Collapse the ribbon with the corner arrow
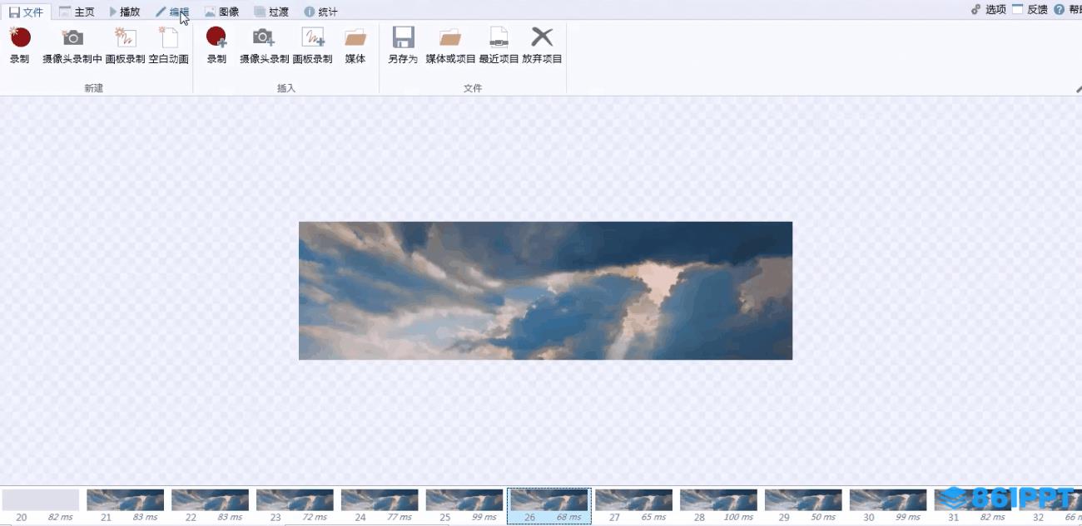The height and width of the screenshot is (526, 1082). click(x=1078, y=88)
